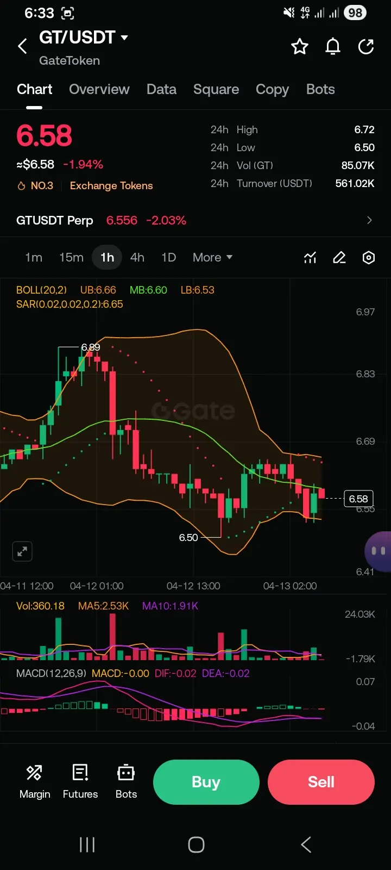391x870 pixels.
Task: Open chart settings hexagon icon
Action: click(369, 258)
